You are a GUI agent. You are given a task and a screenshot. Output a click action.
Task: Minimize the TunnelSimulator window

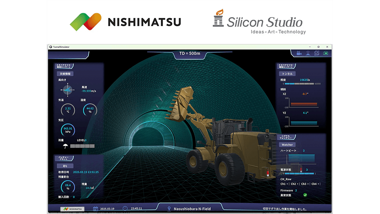(x=310, y=47)
